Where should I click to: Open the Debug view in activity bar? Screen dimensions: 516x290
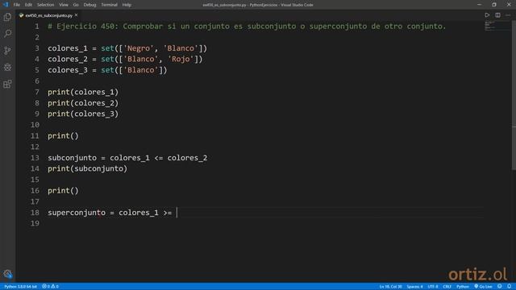7,67
